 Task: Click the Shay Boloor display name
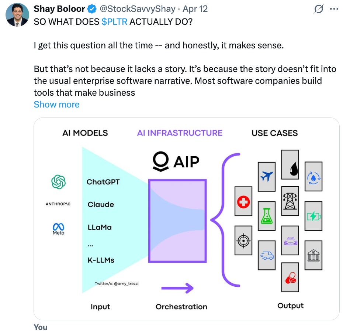[x=59, y=9]
